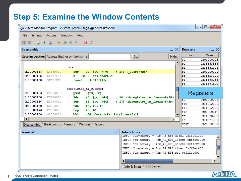Viewport: 241px width, 181px height.
Task: Click the greyed-out computer system toolbar icon
Action: click(24, 42)
